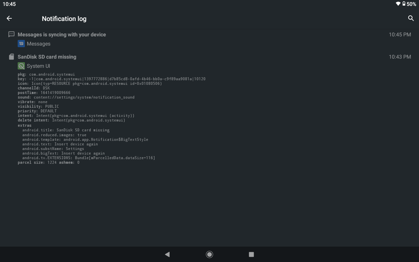The height and width of the screenshot is (262, 419).
Task: Click the message bubble notification icon
Action: pos(11,34)
